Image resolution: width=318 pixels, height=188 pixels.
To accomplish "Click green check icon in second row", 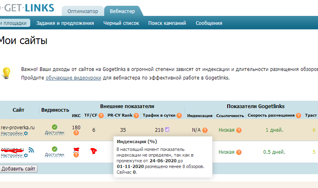I will (54, 149).
